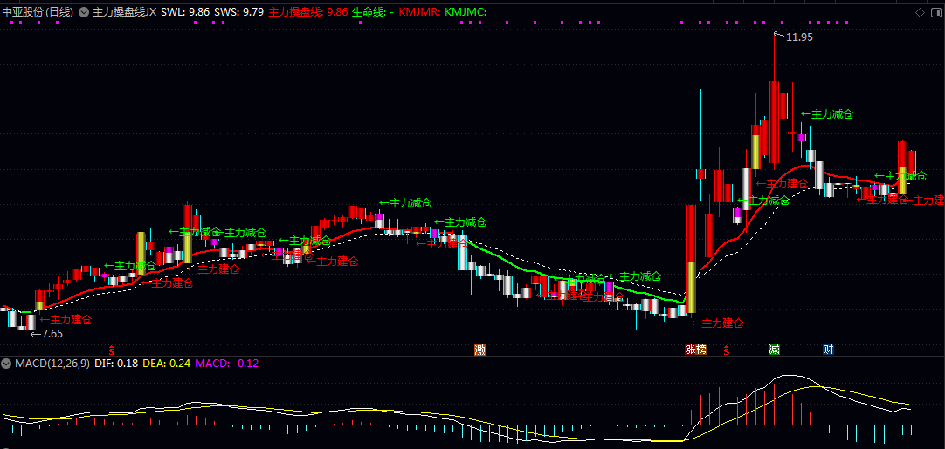The height and width of the screenshot is (449, 945).
Task: Expand the MACD(12,26,9) indicator dropdown
Action: click(x=7, y=364)
